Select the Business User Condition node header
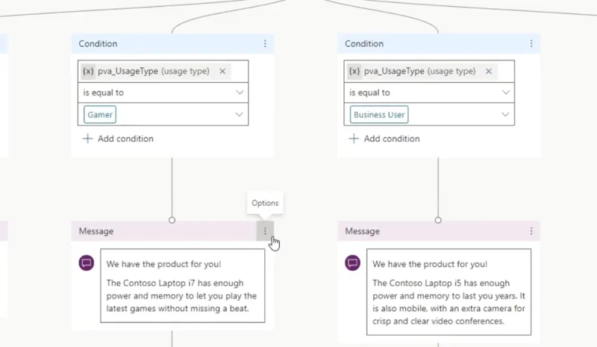Image resolution: width=597 pixels, height=347 pixels. 439,44
